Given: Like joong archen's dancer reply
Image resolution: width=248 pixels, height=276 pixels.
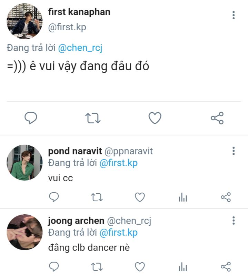Looking at the screenshot, I should (x=139, y=266).
